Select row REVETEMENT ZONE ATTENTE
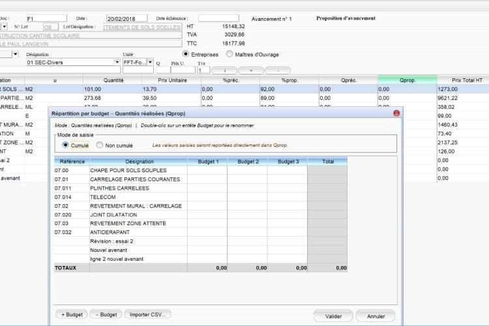Viewport: 489px width, 326px height. 201,224
